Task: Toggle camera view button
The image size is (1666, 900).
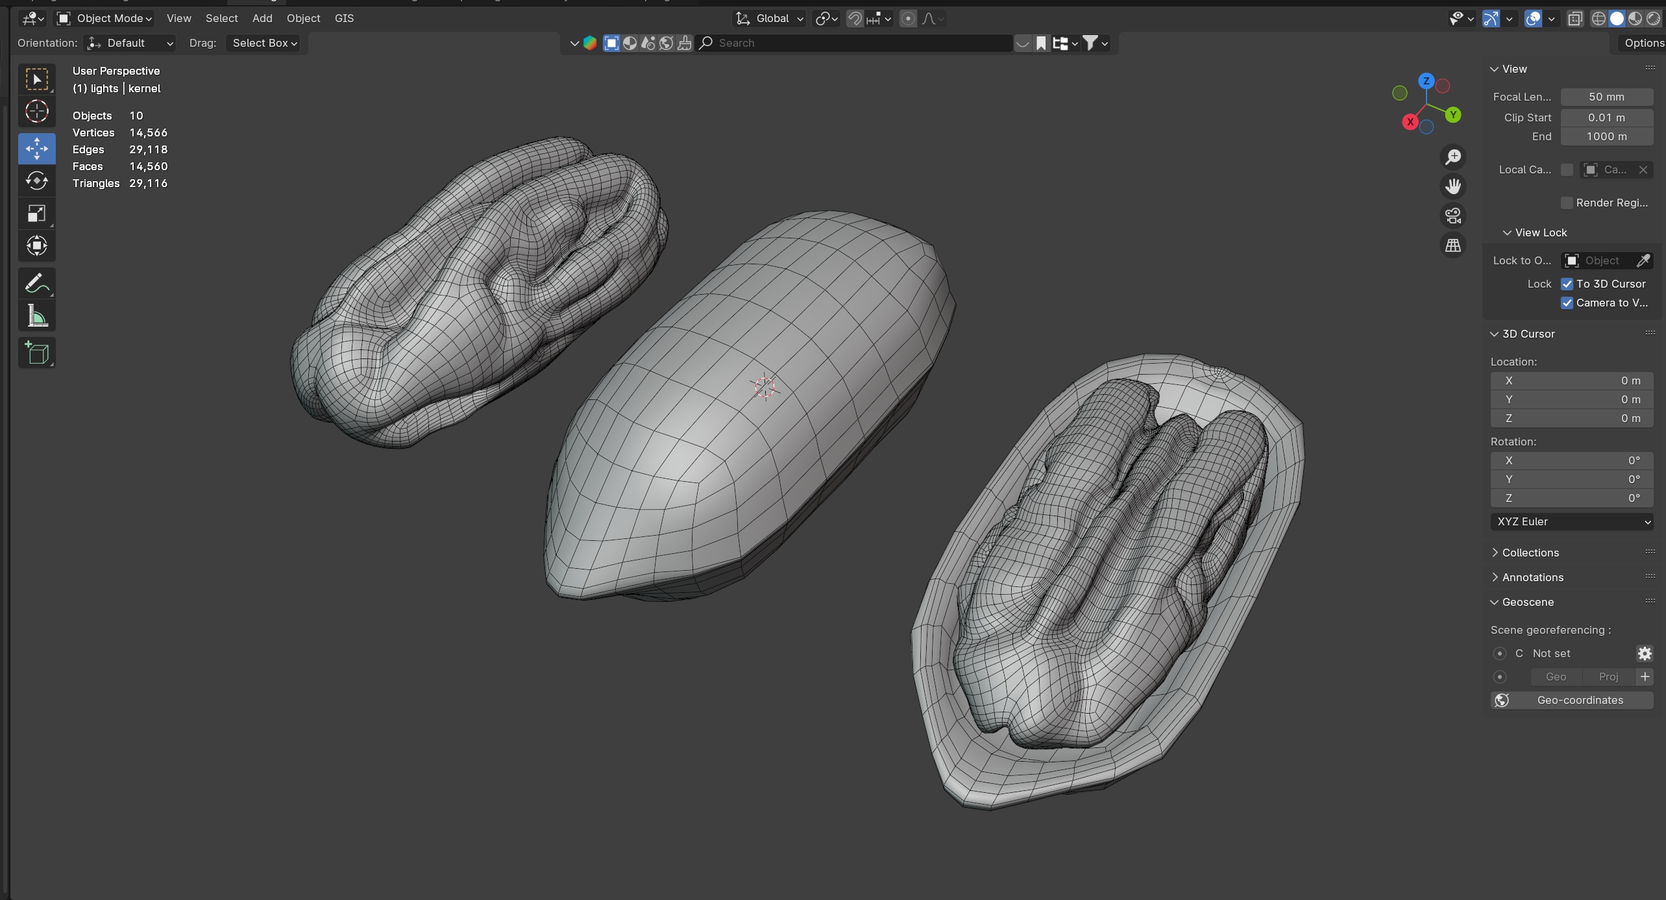Action: pyautogui.click(x=1452, y=216)
